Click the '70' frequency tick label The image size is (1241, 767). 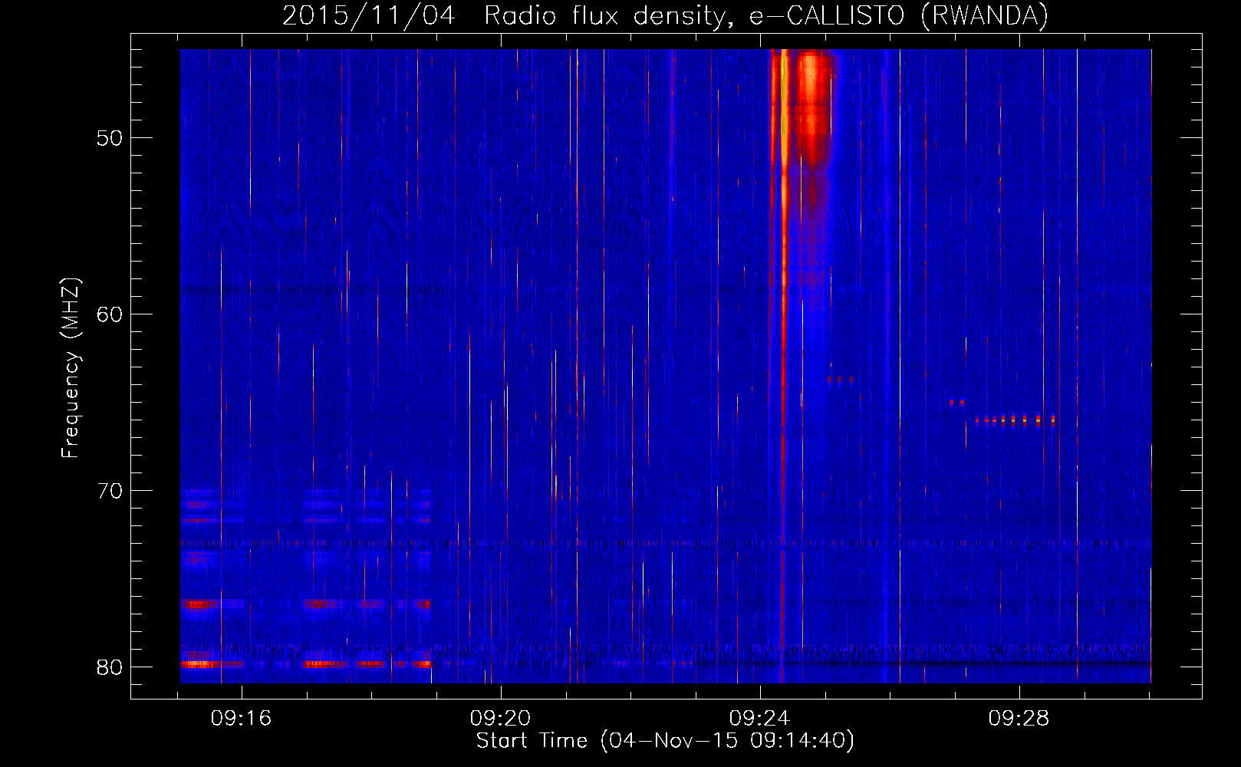[110, 491]
